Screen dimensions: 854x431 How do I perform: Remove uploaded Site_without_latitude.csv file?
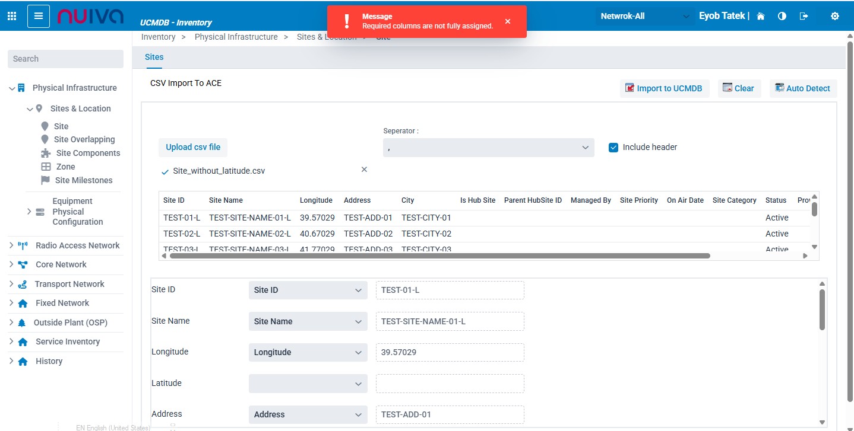[364, 170]
